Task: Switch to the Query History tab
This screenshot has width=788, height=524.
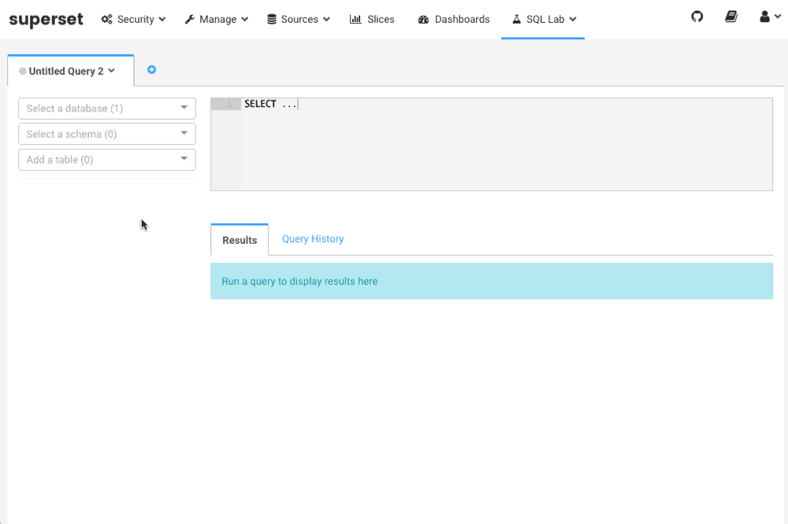Action: coord(313,239)
